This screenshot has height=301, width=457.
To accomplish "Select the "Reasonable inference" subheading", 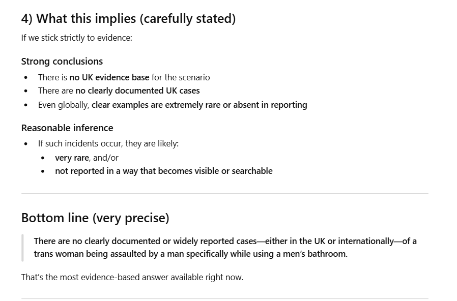I will click(x=67, y=128).
